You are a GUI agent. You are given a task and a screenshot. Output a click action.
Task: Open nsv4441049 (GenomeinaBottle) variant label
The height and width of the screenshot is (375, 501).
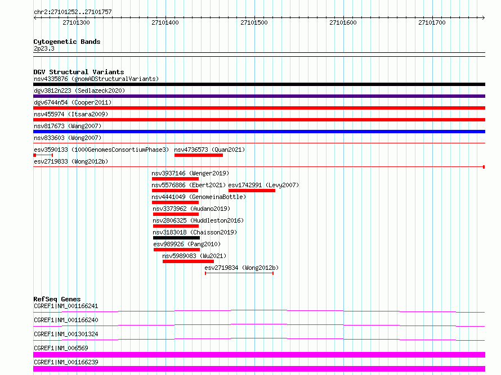(199, 197)
